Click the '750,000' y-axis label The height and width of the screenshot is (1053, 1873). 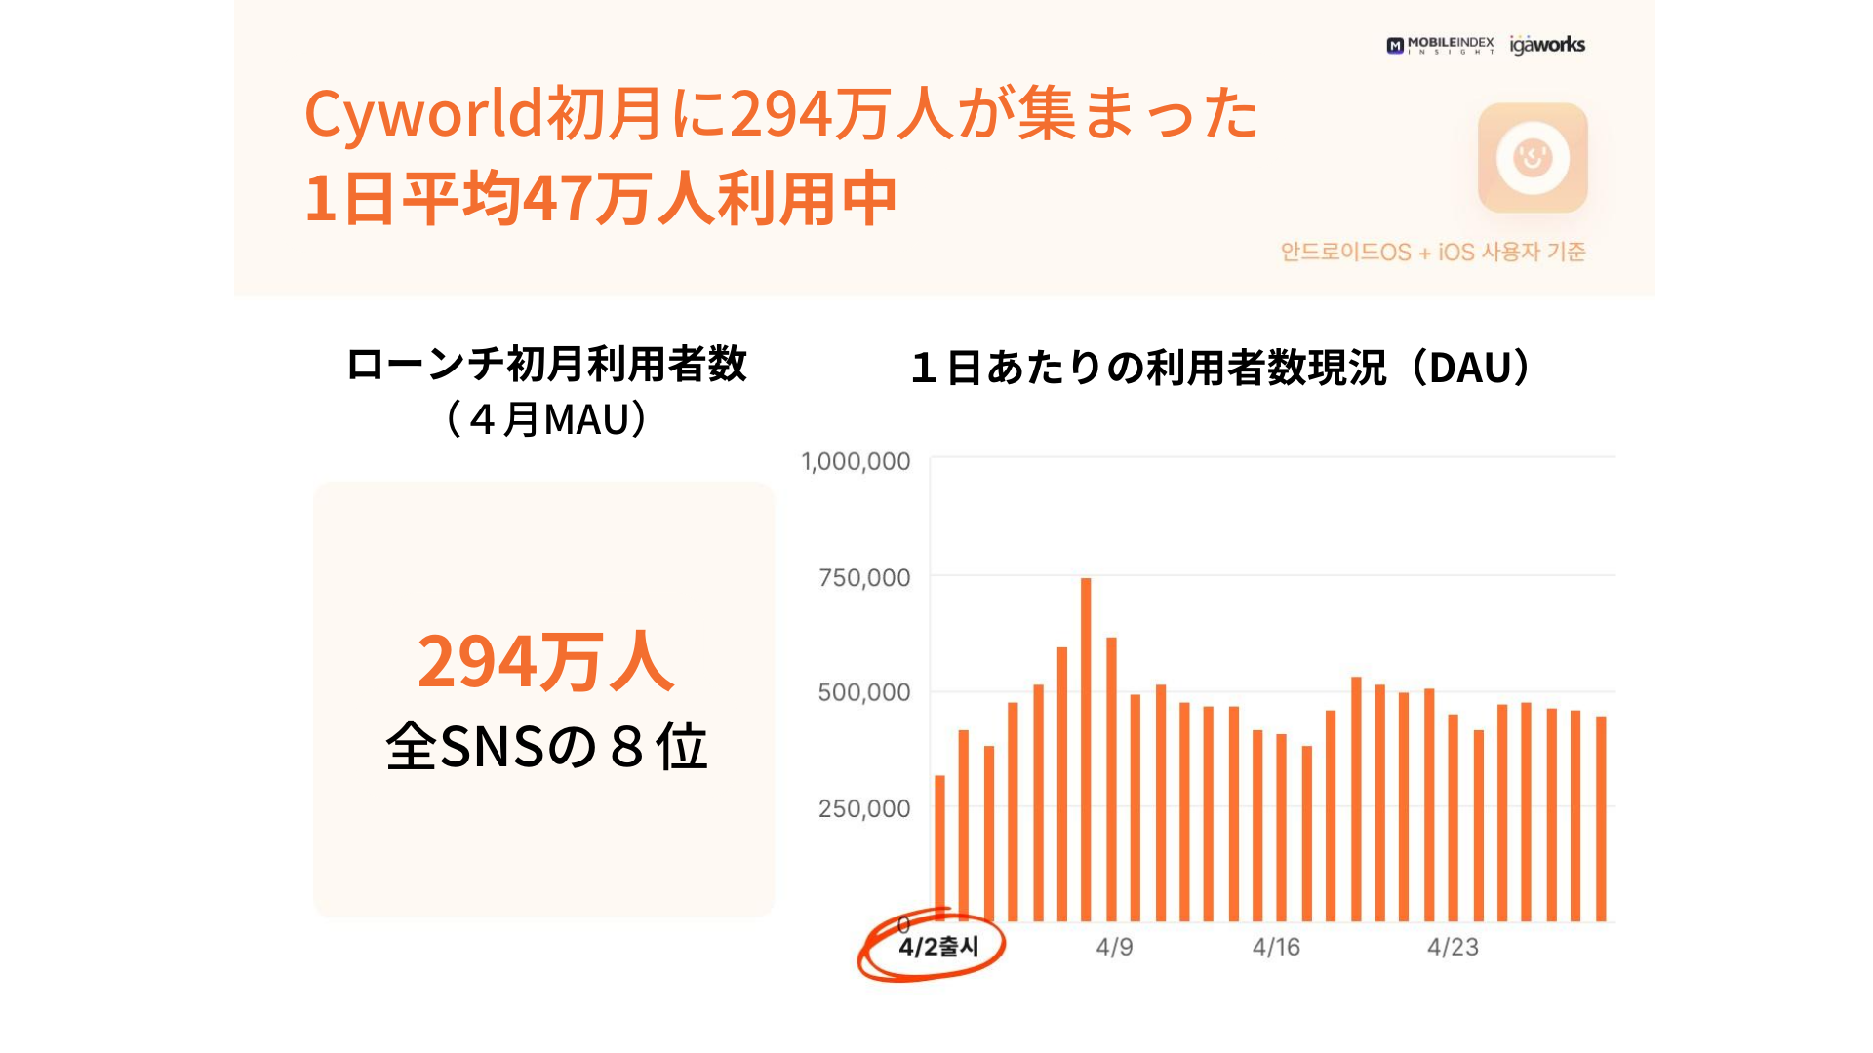(x=864, y=577)
